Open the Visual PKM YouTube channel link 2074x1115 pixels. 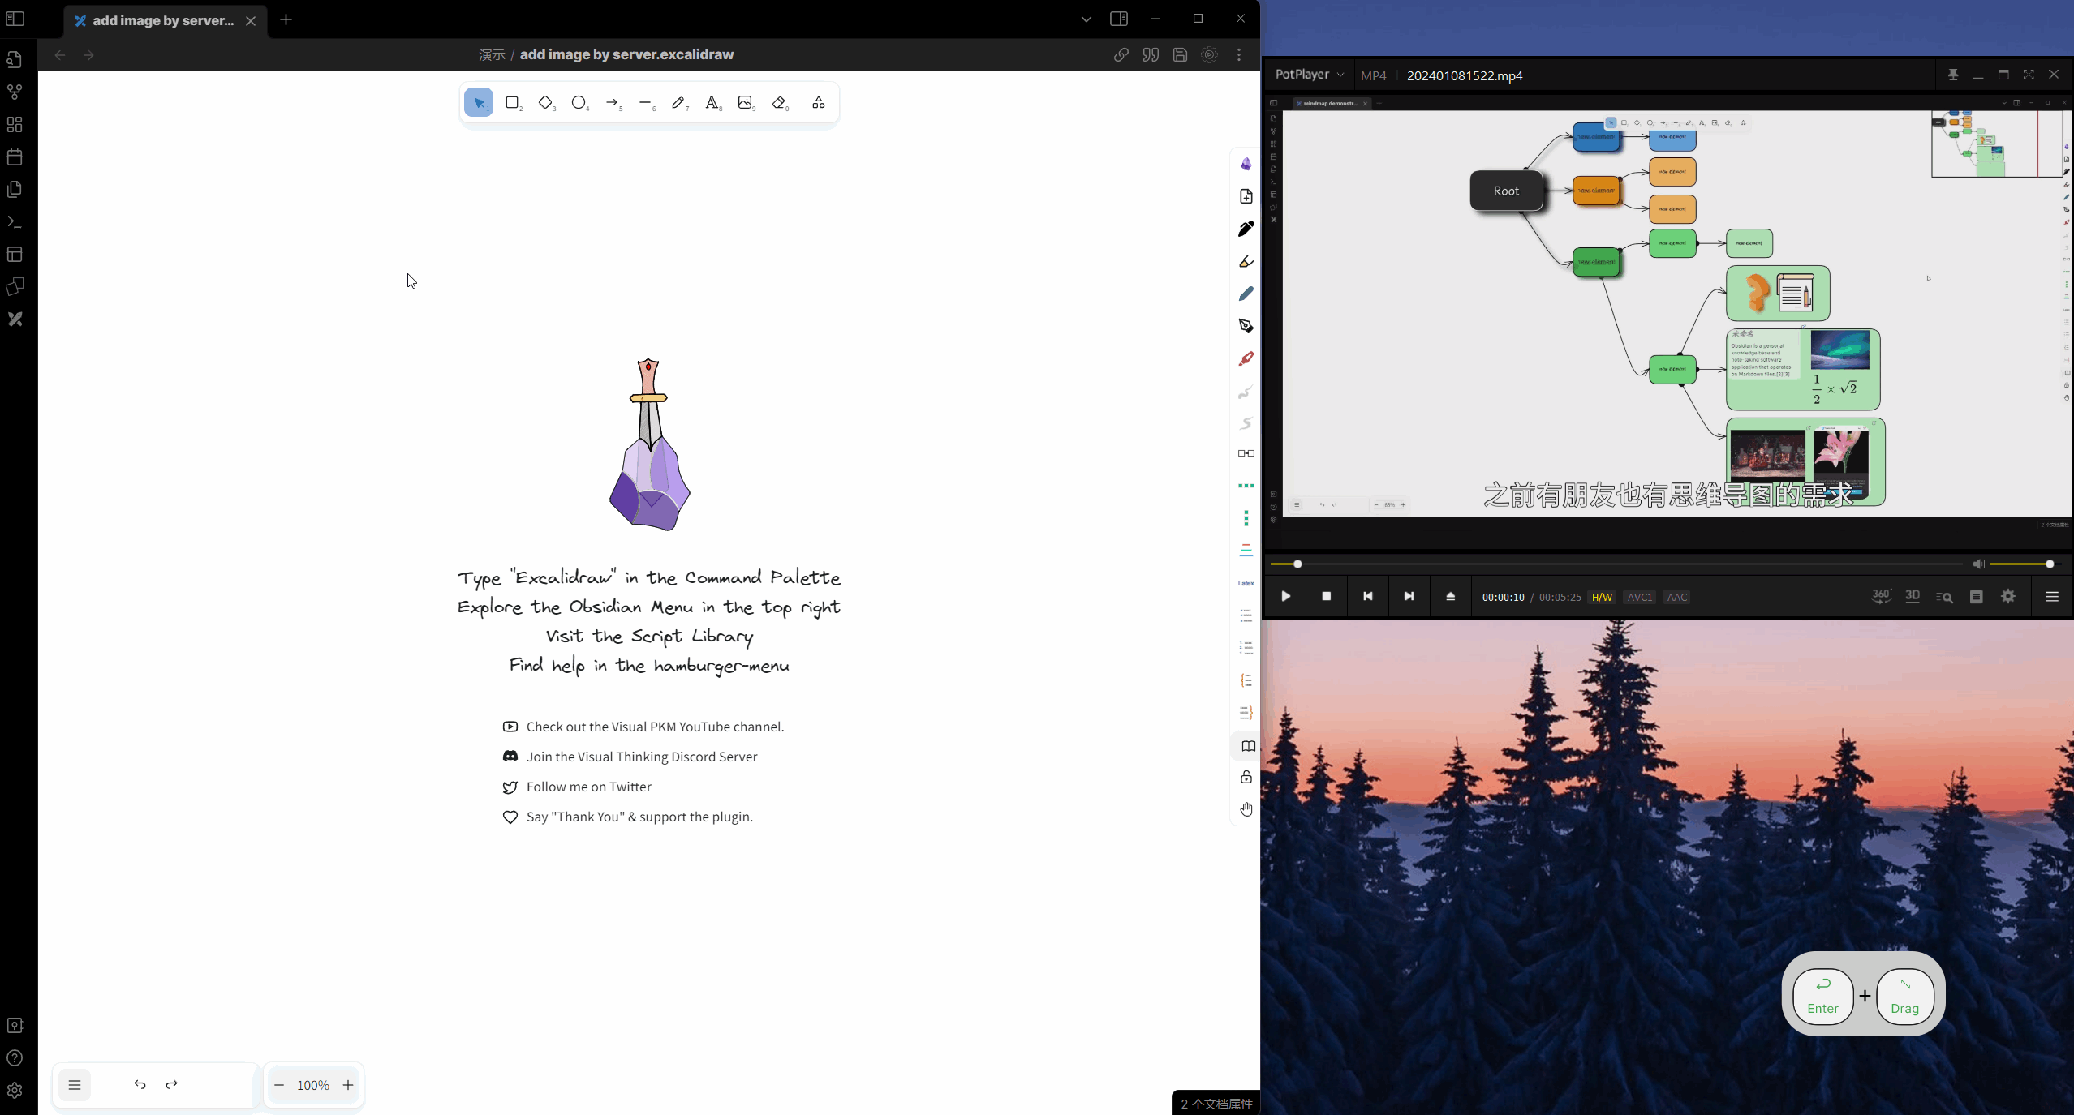pos(654,727)
